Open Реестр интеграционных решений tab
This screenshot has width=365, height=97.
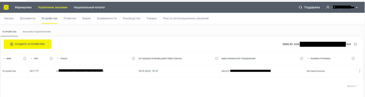pyautogui.click(x=186, y=18)
